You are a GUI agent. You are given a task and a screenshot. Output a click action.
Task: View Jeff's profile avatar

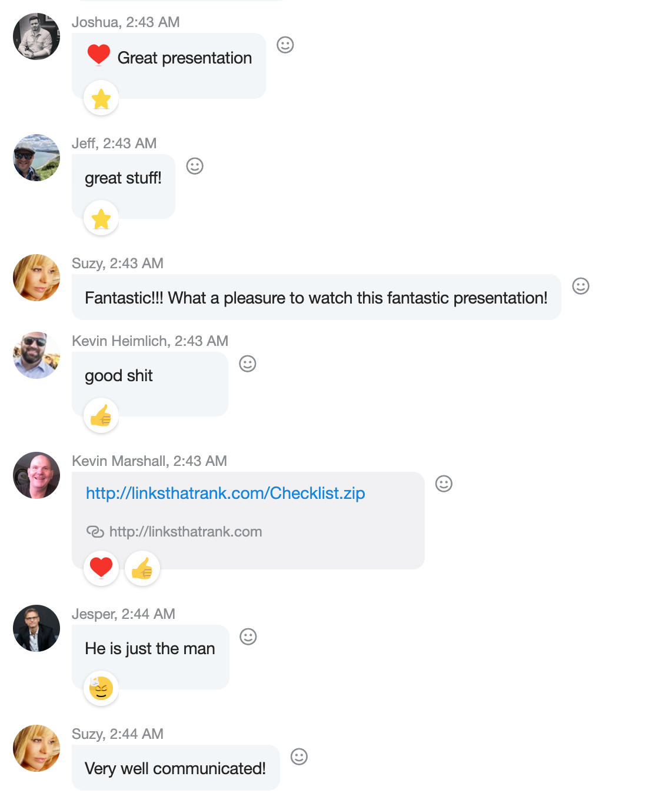(36, 158)
